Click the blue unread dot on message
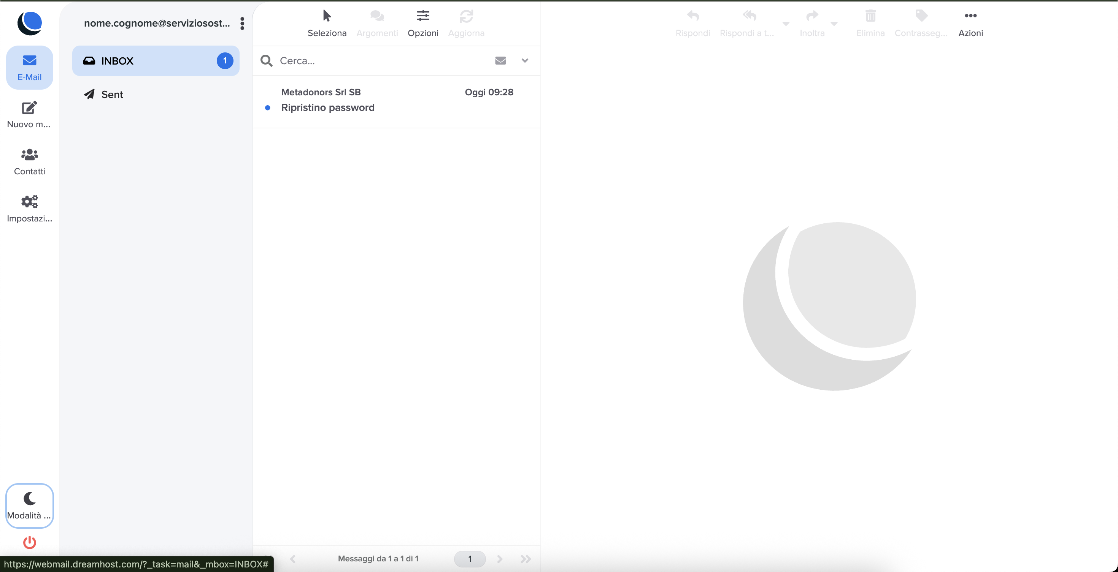The image size is (1118, 572). pyautogui.click(x=267, y=107)
